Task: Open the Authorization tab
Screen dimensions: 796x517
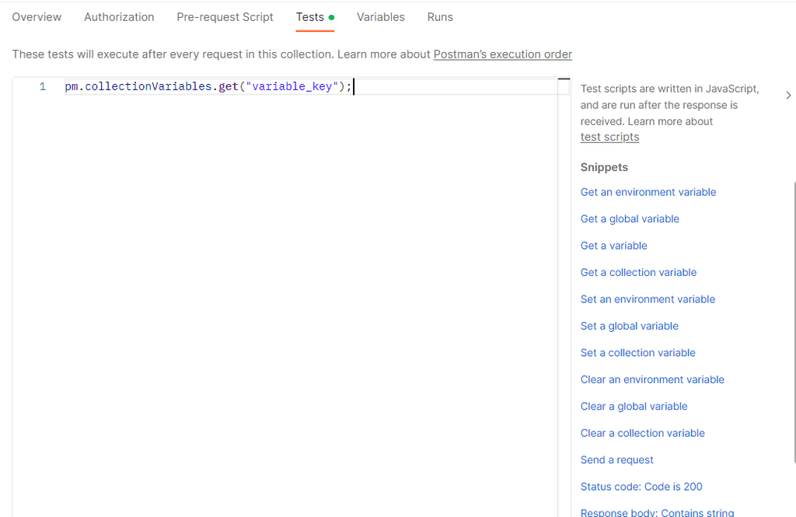Action: tap(118, 16)
